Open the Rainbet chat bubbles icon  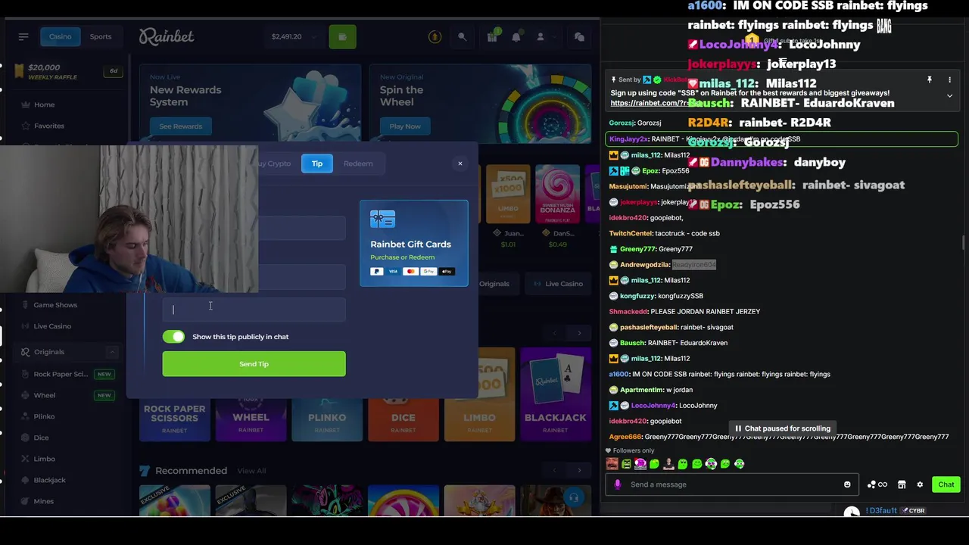point(579,36)
